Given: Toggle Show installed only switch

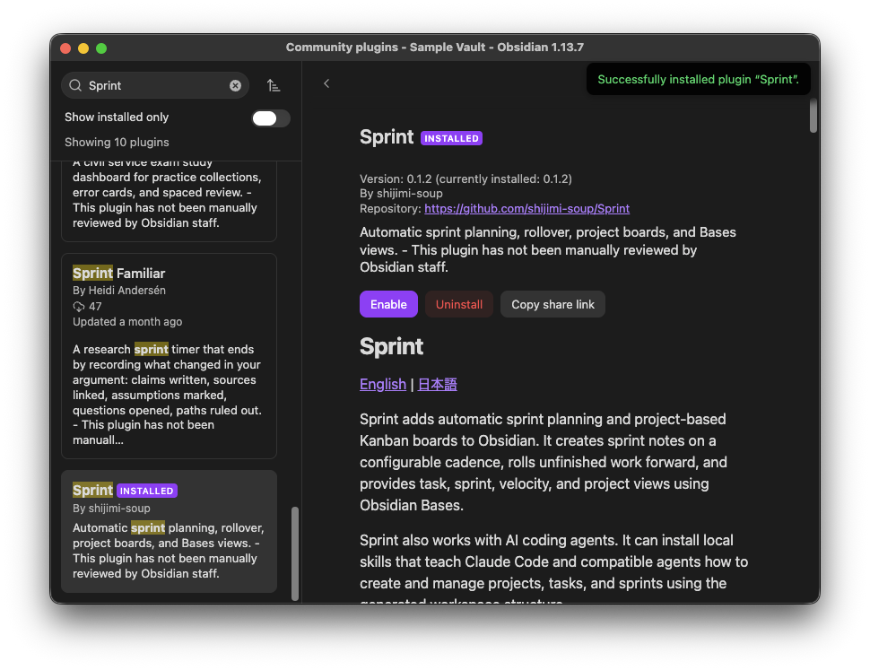Looking at the screenshot, I should [271, 118].
